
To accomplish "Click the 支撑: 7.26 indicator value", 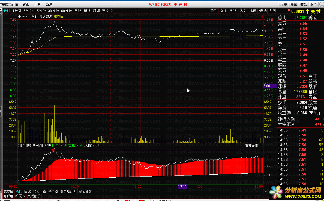I will (x=76, y=145).
